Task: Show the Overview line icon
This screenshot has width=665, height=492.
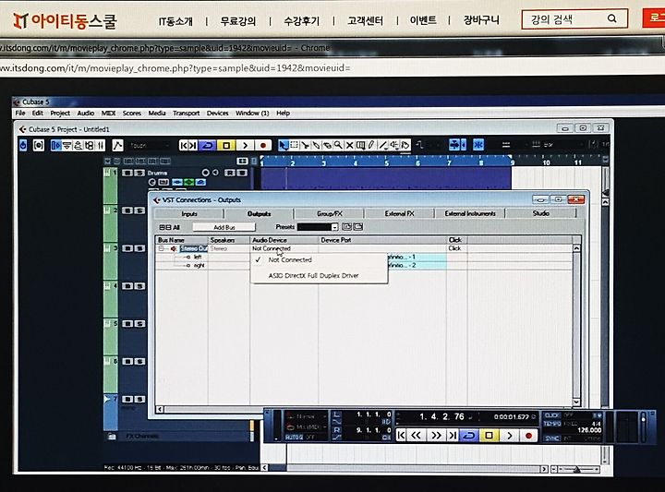Action: [x=78, y=146]
